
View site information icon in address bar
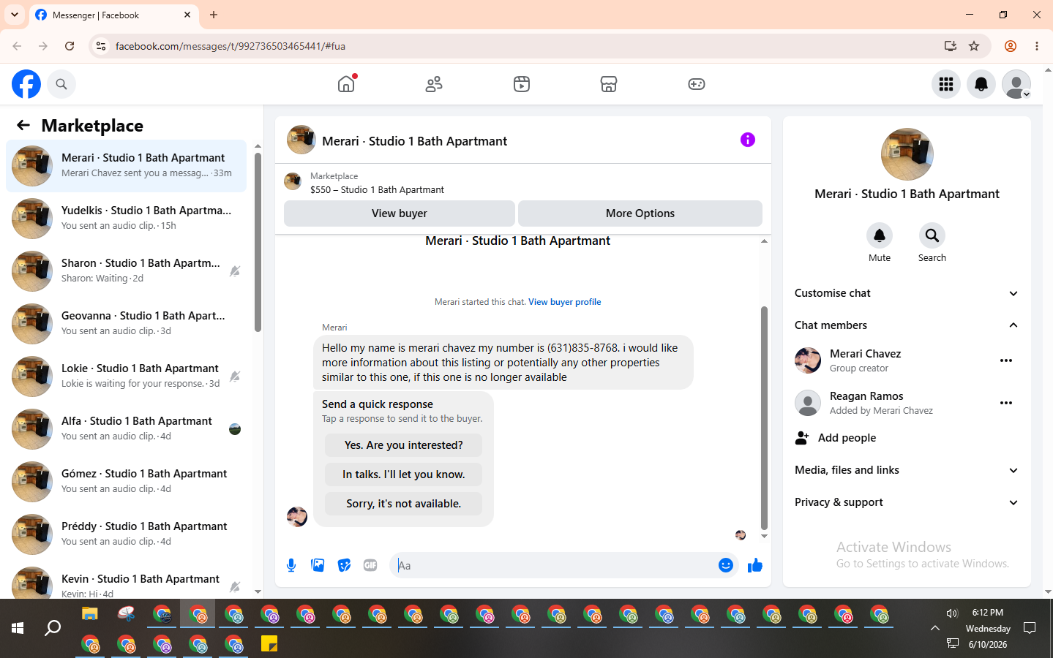pos(101,46)
